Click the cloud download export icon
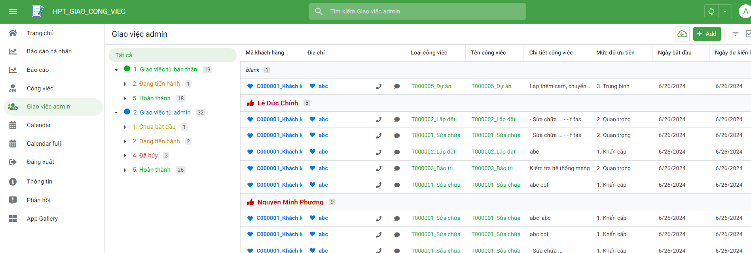Image resolution: width=751 pixels, height=253 pixels. (682, 34)
